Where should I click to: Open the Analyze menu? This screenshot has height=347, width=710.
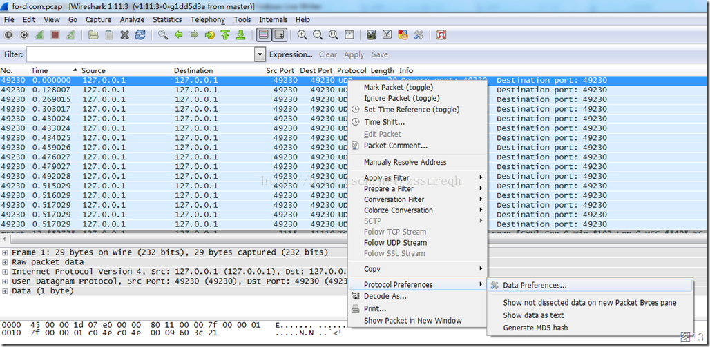[x=132, y=19]
